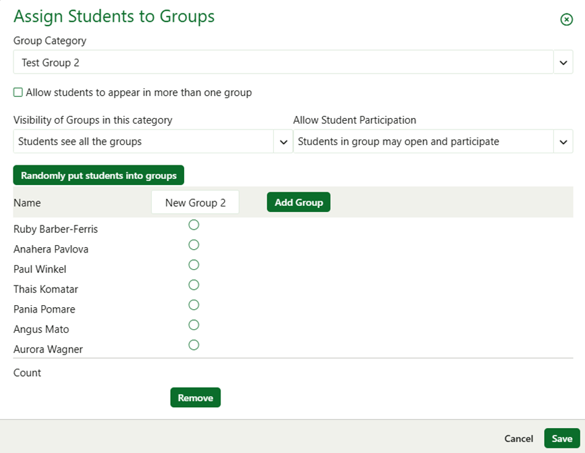Screen dimensions: 585x453
Task: Assign Aurora Wagner to New Group 2
Action: click(x=194, y=345)
